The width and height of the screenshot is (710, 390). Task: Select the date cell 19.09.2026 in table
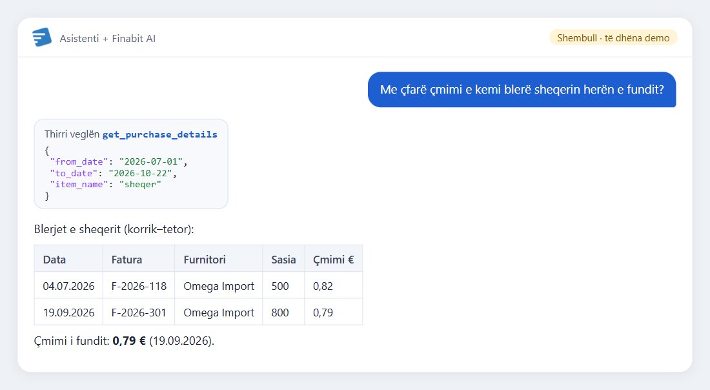pos(69,312)
